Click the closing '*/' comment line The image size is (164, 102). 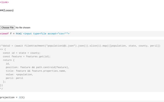coord(2,89)
